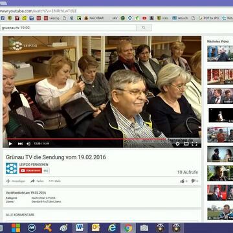
Task: Skip to next video in player
Action: (x=20, y=144)
